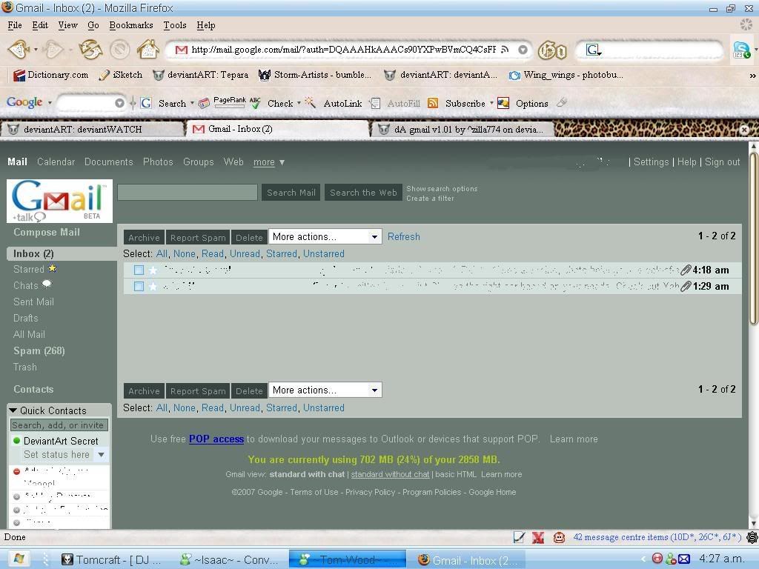Screen dimensions: 759x569
Task: Click the Messenger buddy icon in the system tray
Action: click(x=670, y=559)
